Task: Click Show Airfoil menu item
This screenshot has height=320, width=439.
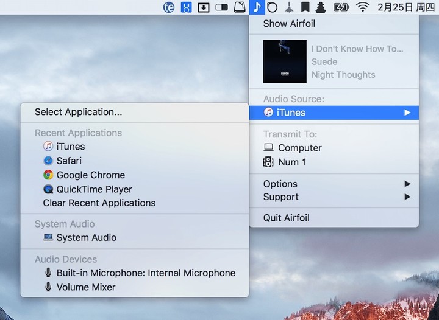Action: [x=289, y=24]
